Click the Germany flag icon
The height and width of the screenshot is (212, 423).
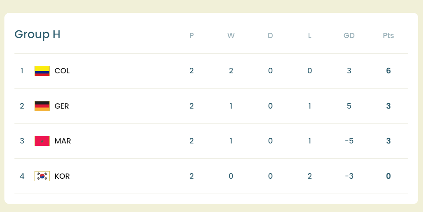[x=42, y=106]
